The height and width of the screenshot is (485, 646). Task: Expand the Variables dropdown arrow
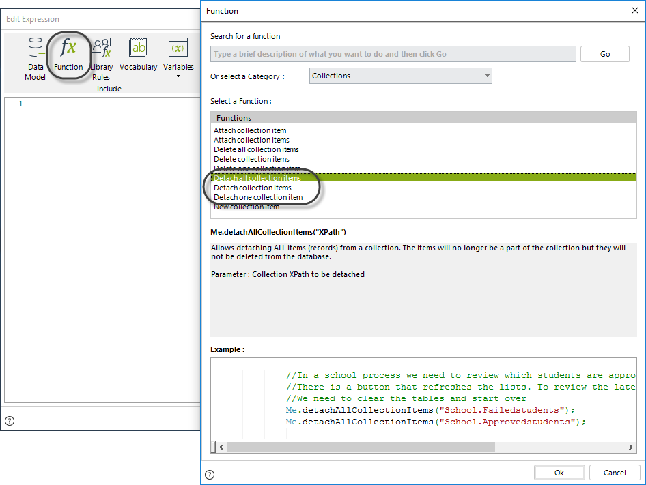pyautogui.click(x=178, y=76)
